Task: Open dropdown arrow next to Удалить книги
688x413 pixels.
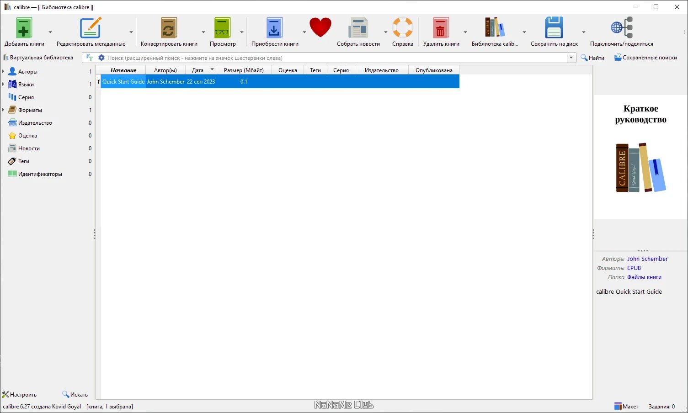Action: [465, 32]
